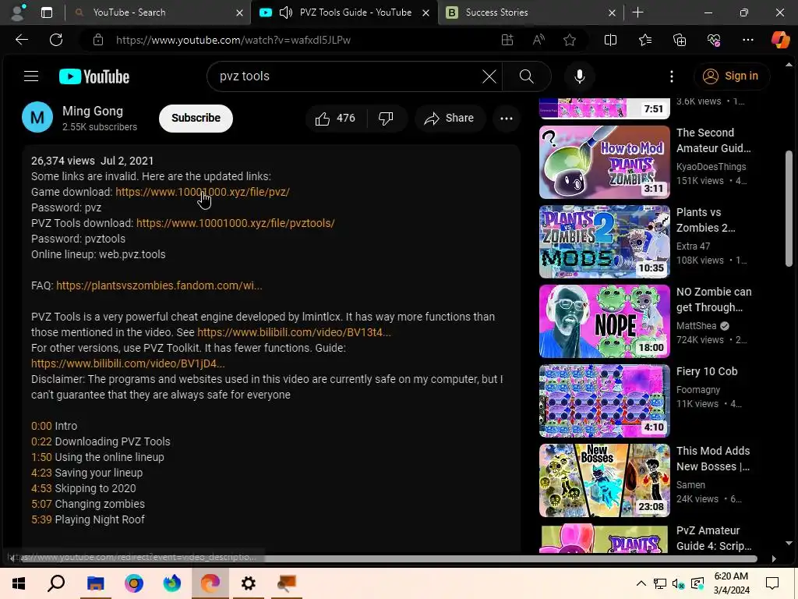Click the Share button
Viewport: 798px width, 599px height.
tap(449, 119)
